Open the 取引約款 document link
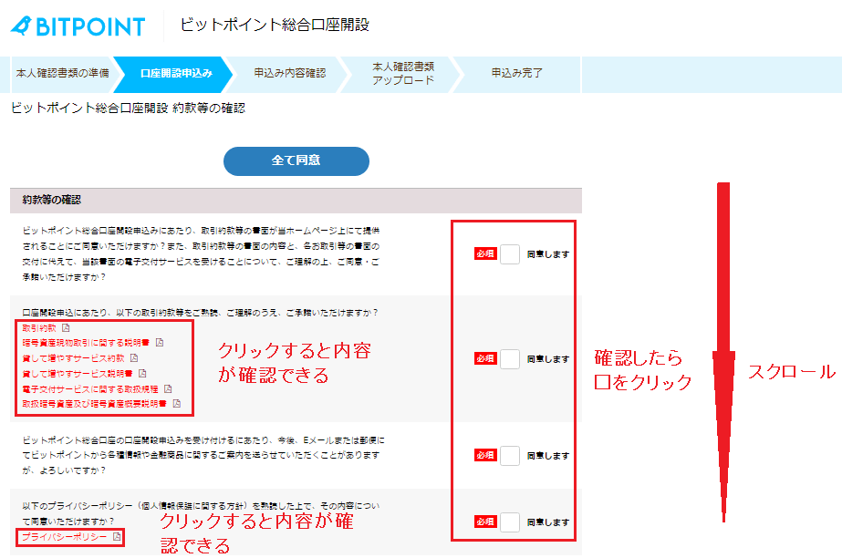 click(37, 328)
